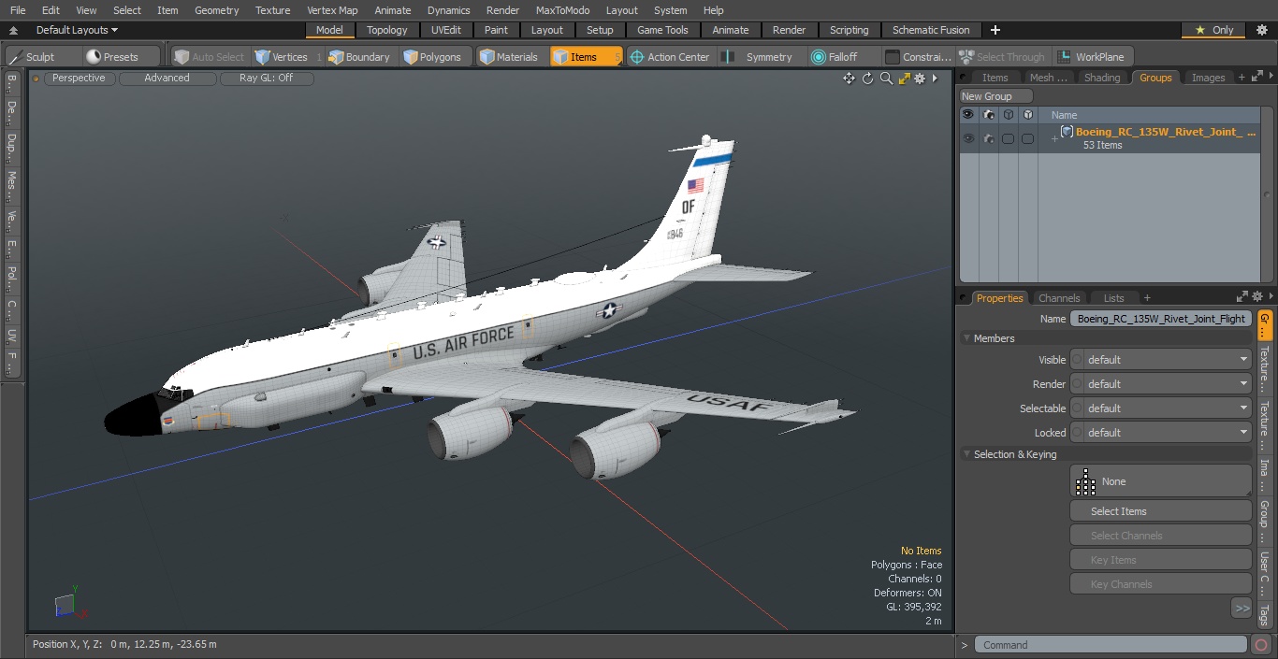The height and width of the screenshot is (659, 1278).
Task: Open the Default Layouts dropdown
Action: (x=77, y=30)
